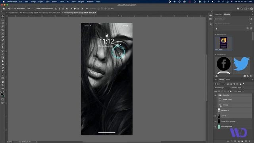
Task: Toggle Auto-Select checkbox in options bar
Action: click(x=15, y=9)
